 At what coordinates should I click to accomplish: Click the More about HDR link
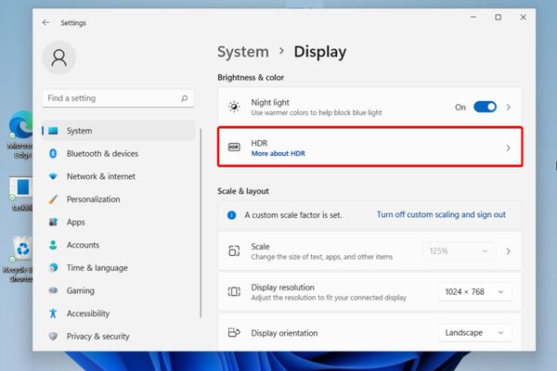point(278,153)
